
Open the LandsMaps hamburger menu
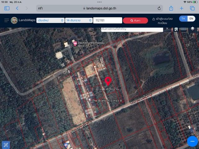click(7, 20)
